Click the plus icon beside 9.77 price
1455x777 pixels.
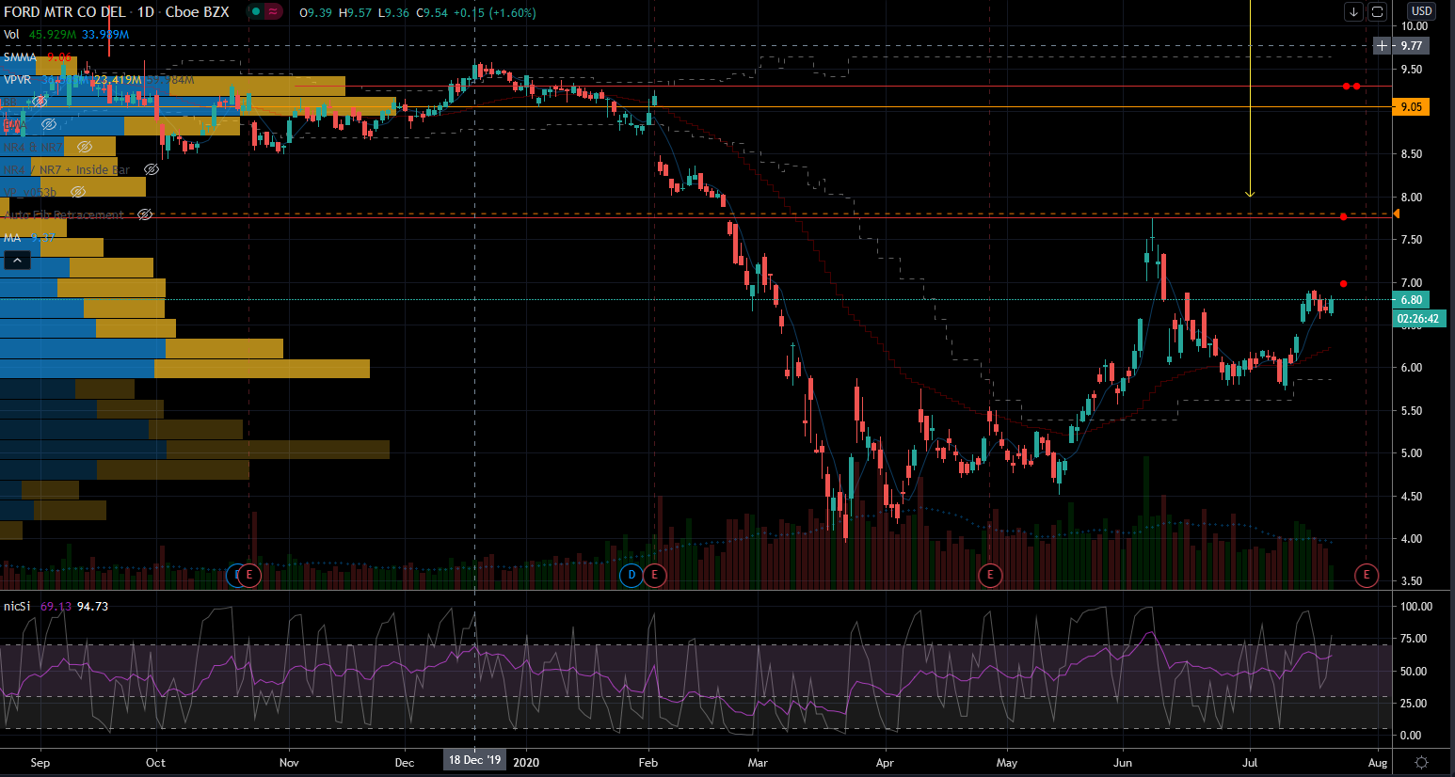tap(1382, 45)
